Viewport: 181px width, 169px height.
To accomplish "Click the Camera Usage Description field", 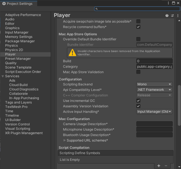I will [154, 124].
